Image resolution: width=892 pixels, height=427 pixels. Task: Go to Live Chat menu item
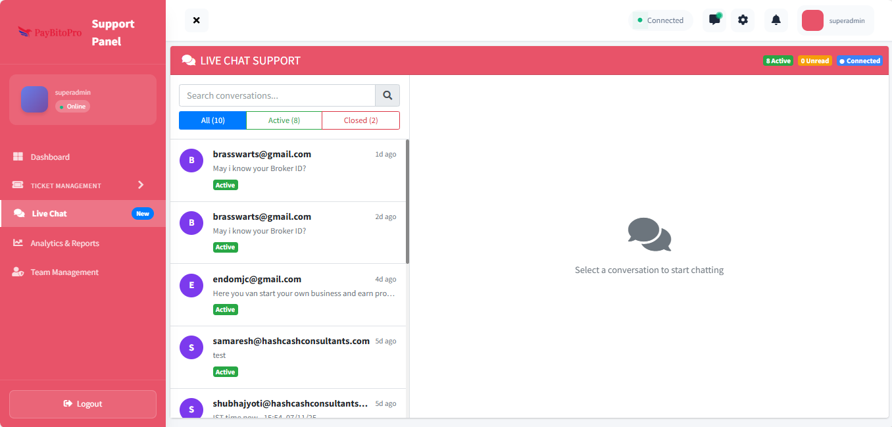[x=50, y=213]
